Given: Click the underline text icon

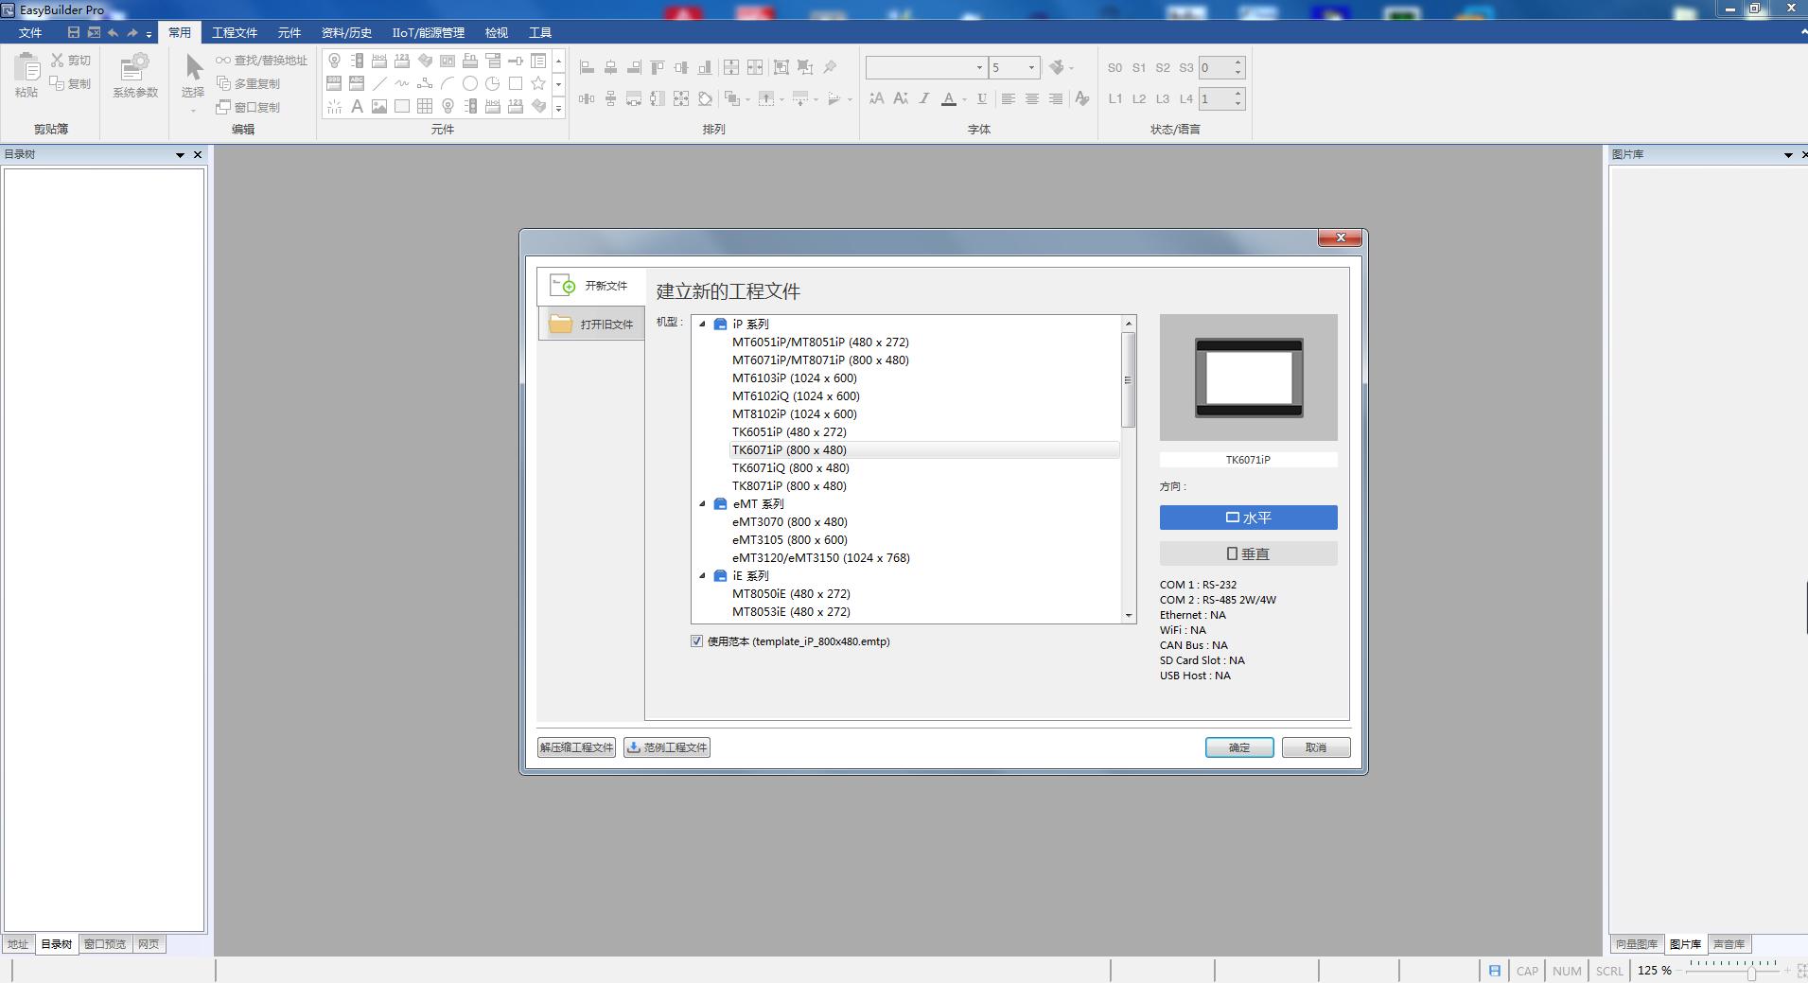Looking at the screenshot, I should tap(982, 98).
